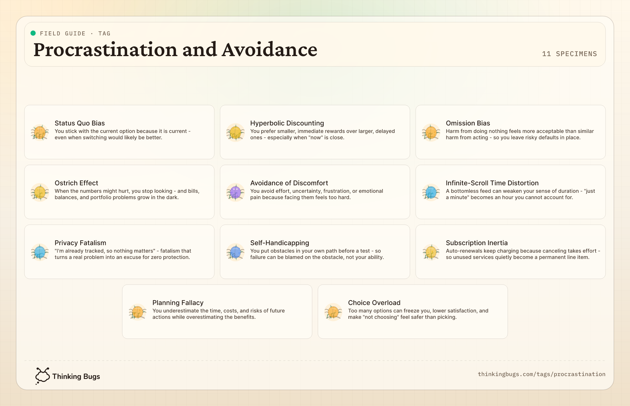
Task: Click the Self-Handicapping bug icon
Action: [x=235, y=252]
